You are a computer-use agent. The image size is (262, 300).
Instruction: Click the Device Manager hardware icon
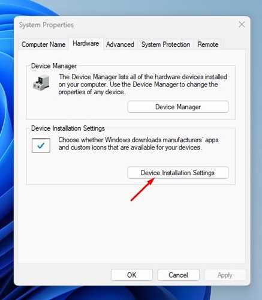41,82
